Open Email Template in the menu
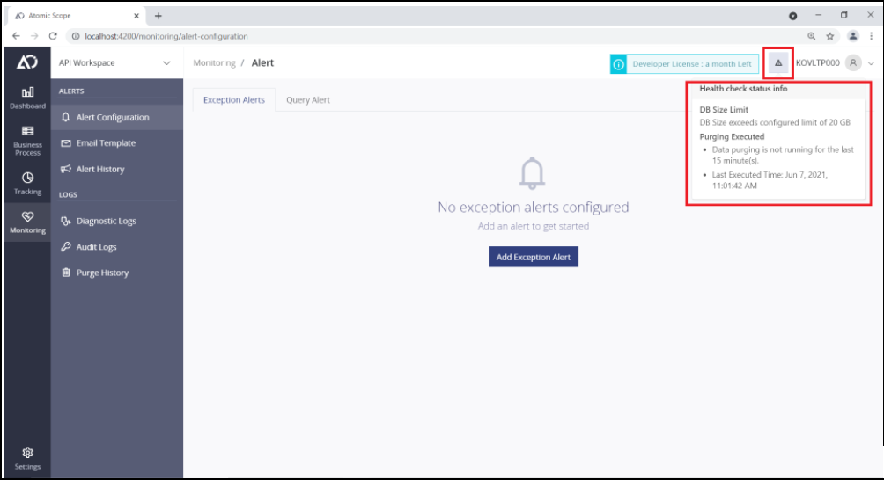The height and width of the screenshot is (481, 884). [x=105, y=143]
